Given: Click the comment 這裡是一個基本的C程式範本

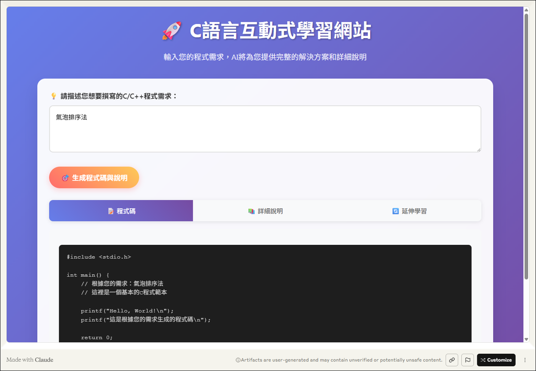Looking at the screenshot, I should coord(124,293).
